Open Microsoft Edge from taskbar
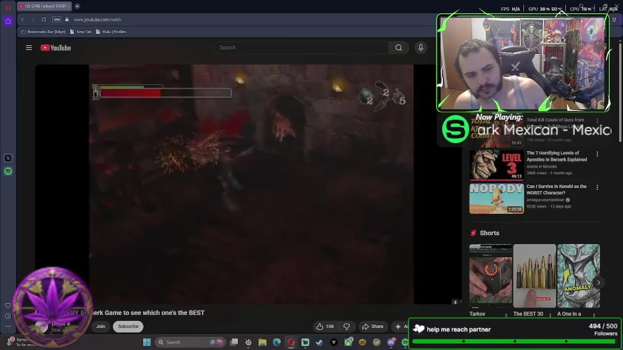Image resolution: width=623 pixels, height=350 pixels. click(x=276, y=342)
